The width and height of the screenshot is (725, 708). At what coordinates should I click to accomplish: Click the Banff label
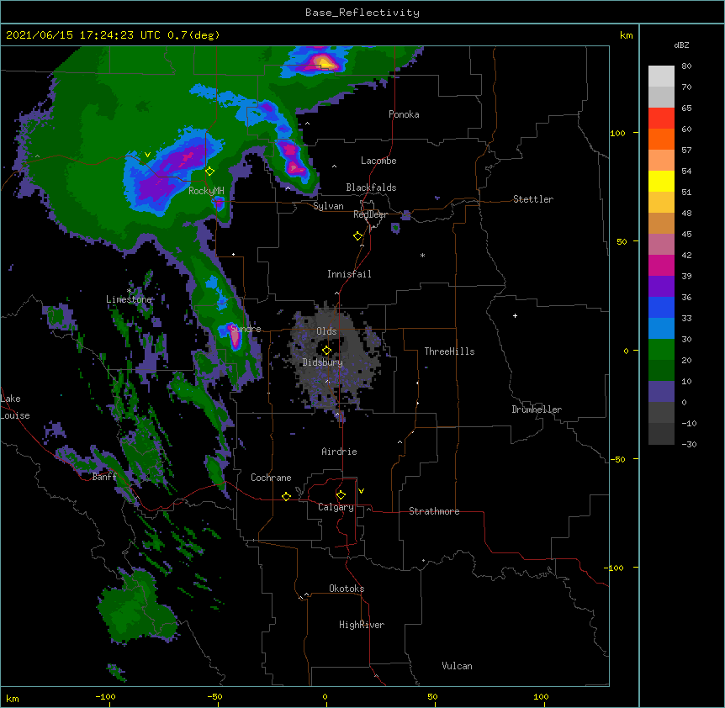(x=104, y=477)
